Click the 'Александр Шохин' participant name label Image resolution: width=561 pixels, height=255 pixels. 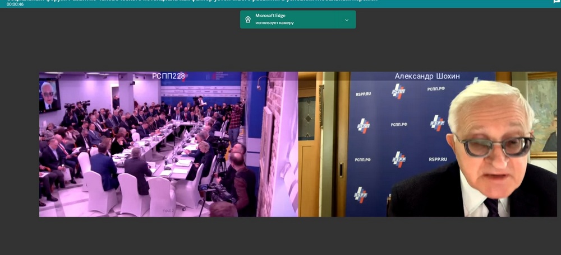[427, 76]
